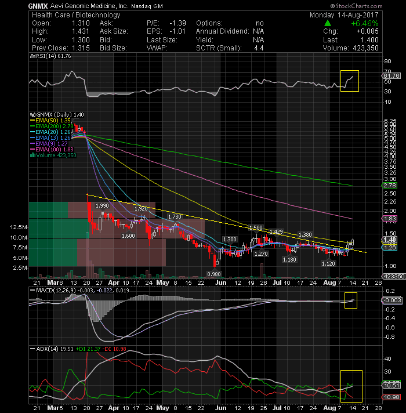Click the Monday 14-Aug-2017 date
This screenshot has width=406, height=413.
(x=344, y=15)
